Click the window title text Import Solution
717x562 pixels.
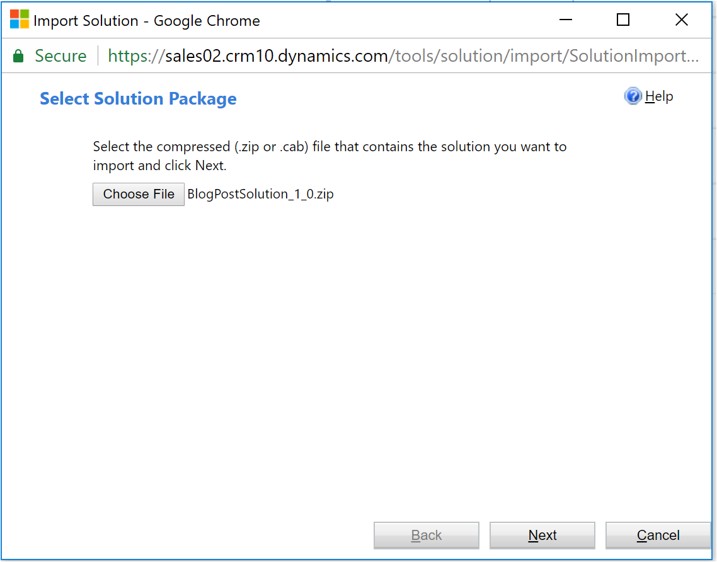[86, 21]
